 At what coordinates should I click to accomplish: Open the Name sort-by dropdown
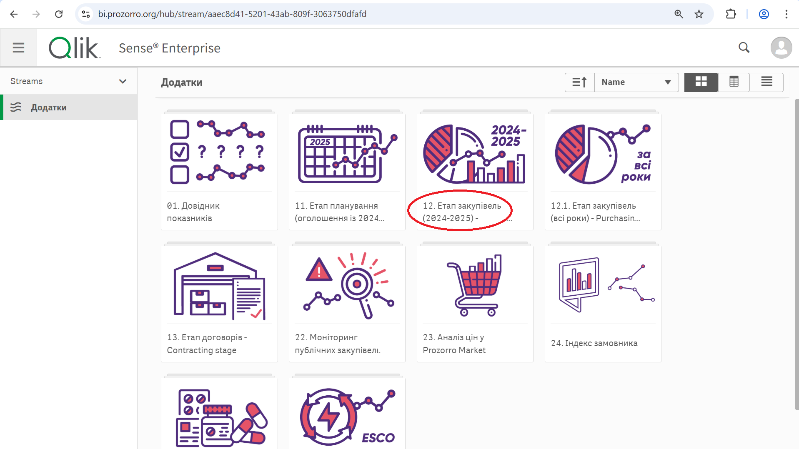pyautogui.click(x=636, y=82)
